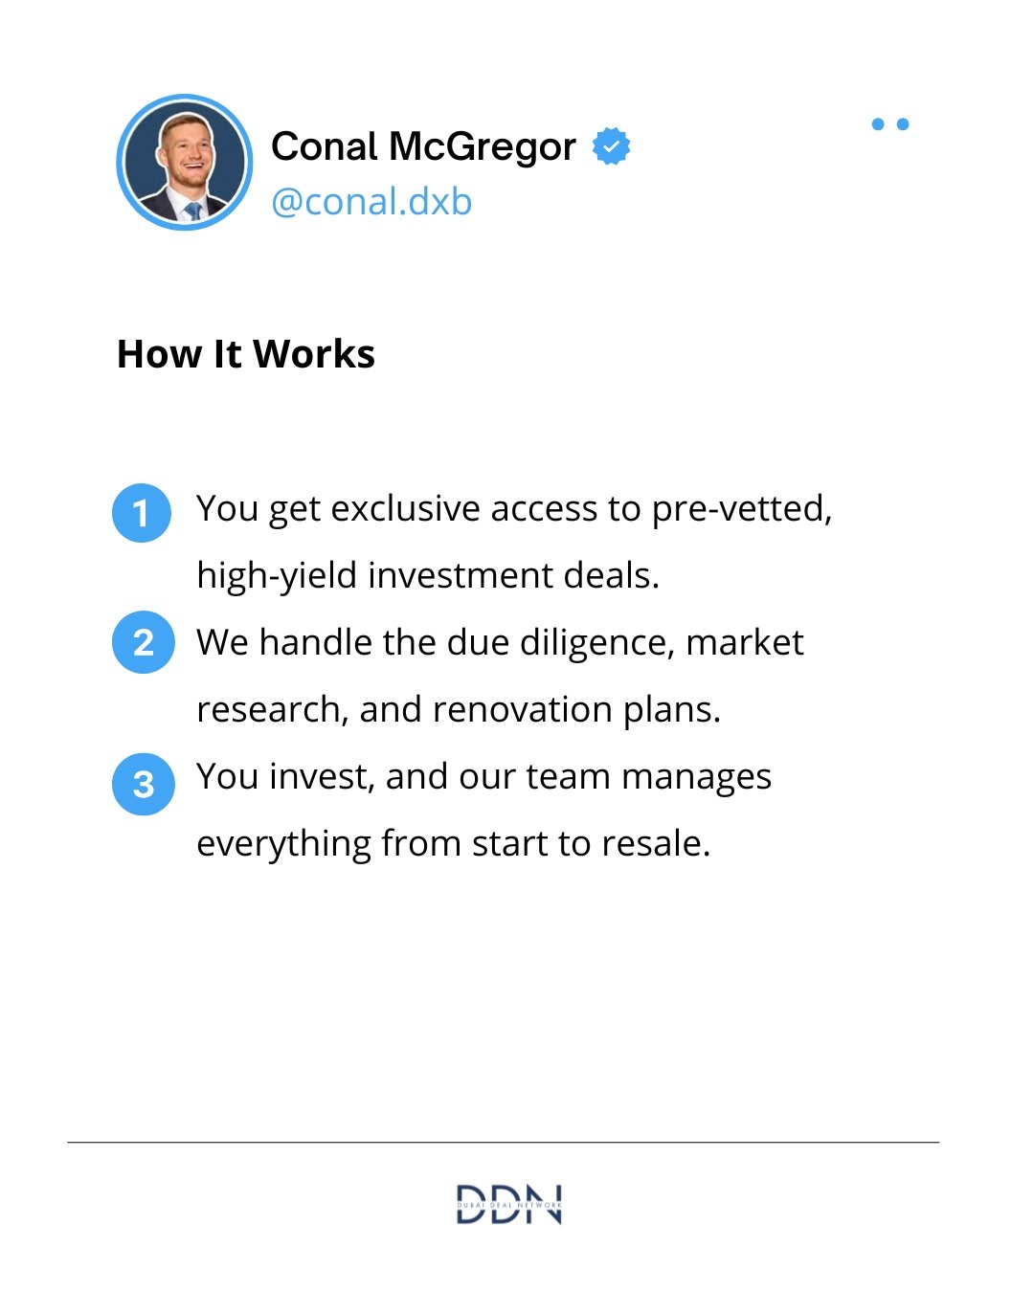1034x1292 pixels.
Task: Select the number 1 circle icon
Action: [142, 513]
